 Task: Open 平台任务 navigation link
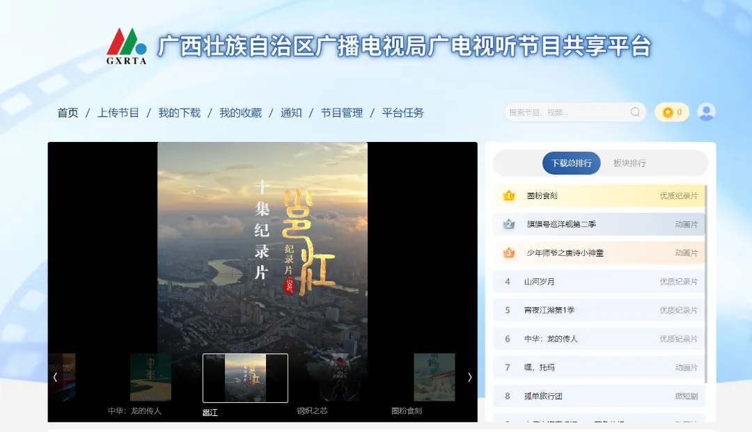[402, 113]
